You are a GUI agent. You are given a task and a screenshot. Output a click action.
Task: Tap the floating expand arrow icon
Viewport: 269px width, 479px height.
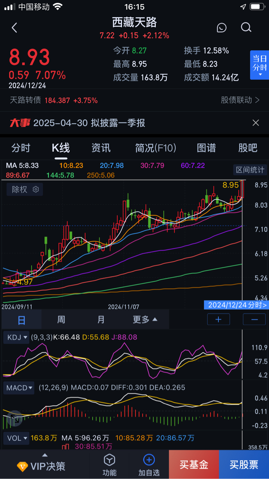[x=14, y=418]
